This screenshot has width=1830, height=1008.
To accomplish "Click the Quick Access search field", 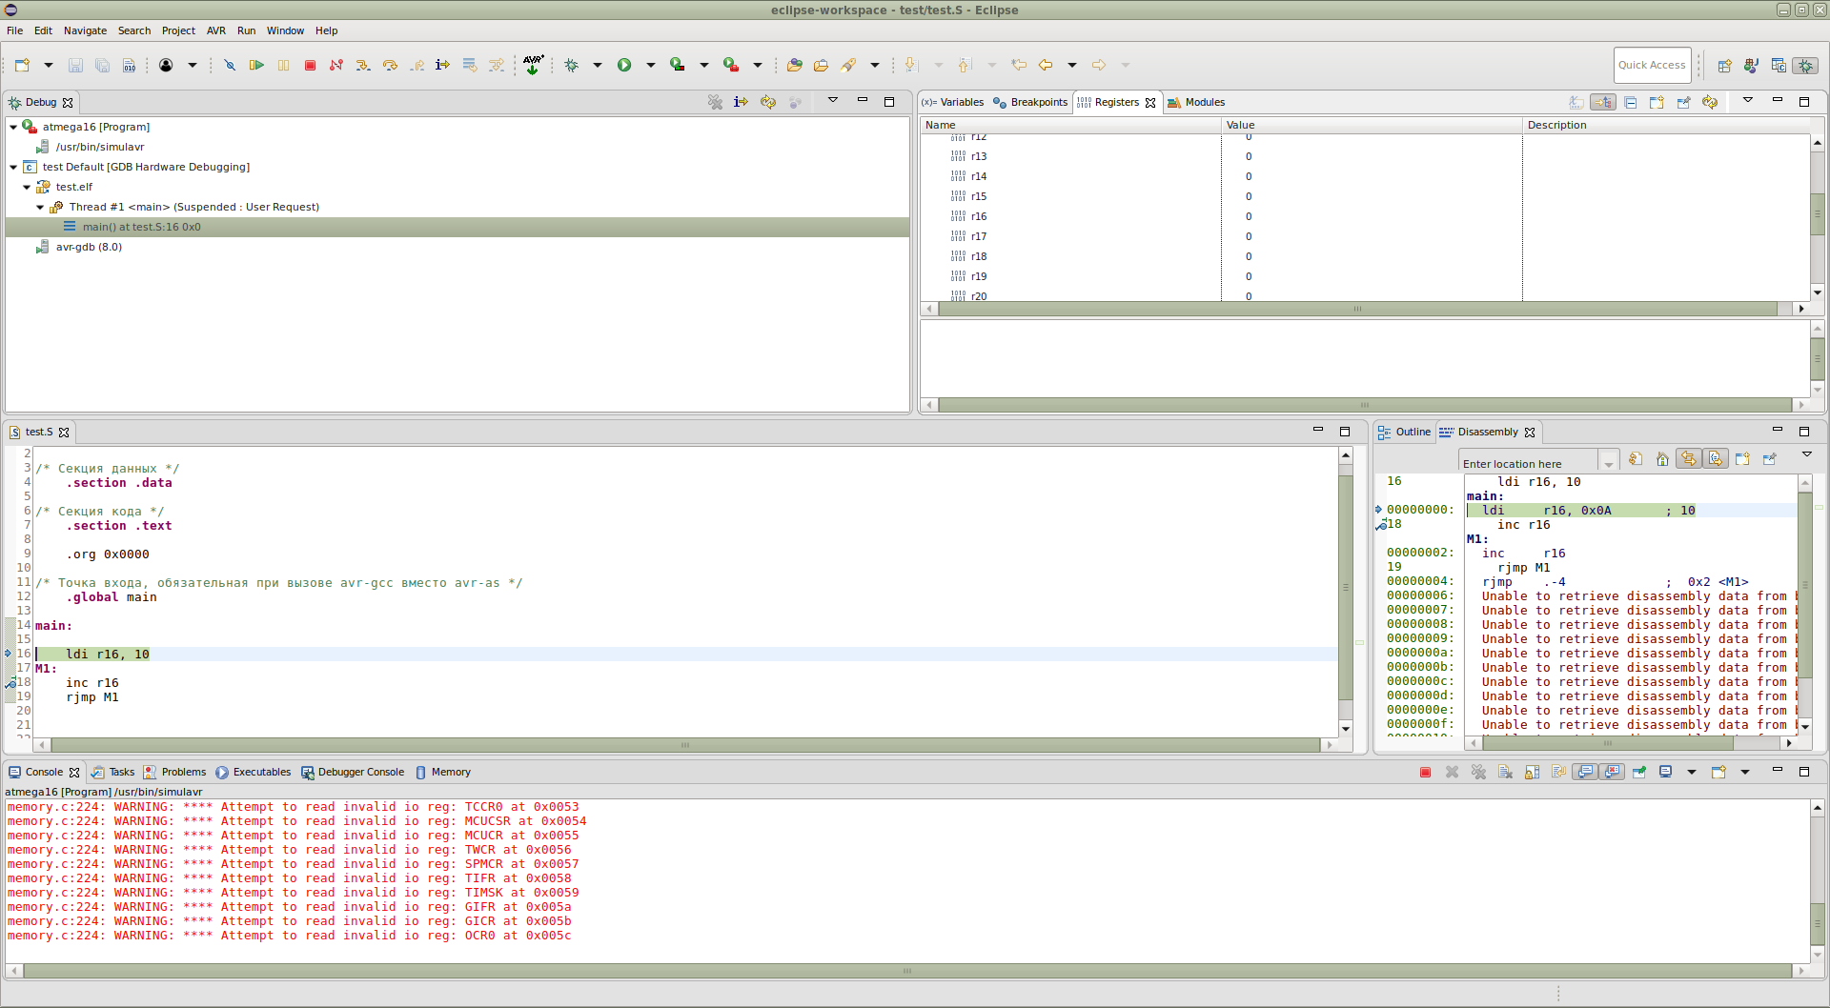I will [1652, 66].
